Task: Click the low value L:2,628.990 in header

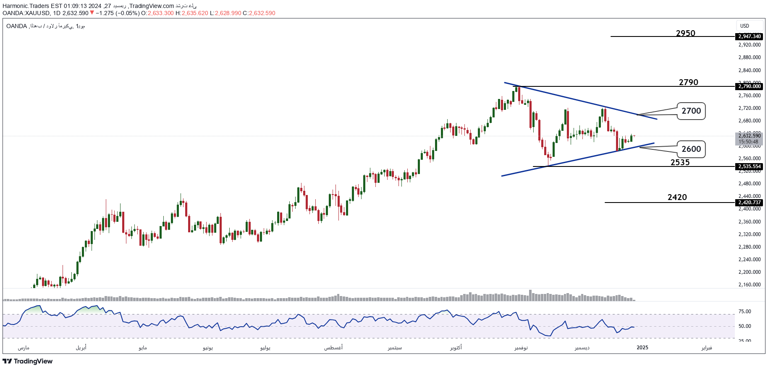Action: point(225,13)
